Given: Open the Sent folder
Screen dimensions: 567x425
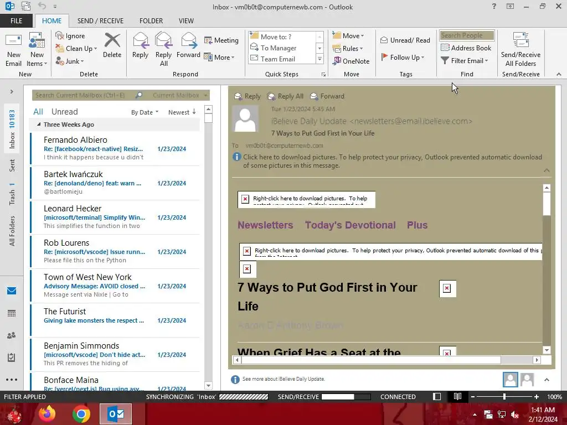Looking at the screenshot, I should point(12,165).
